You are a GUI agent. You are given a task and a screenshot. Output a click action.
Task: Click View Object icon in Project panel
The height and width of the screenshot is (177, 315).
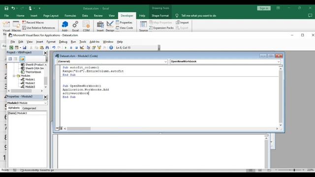click(15, 59)
